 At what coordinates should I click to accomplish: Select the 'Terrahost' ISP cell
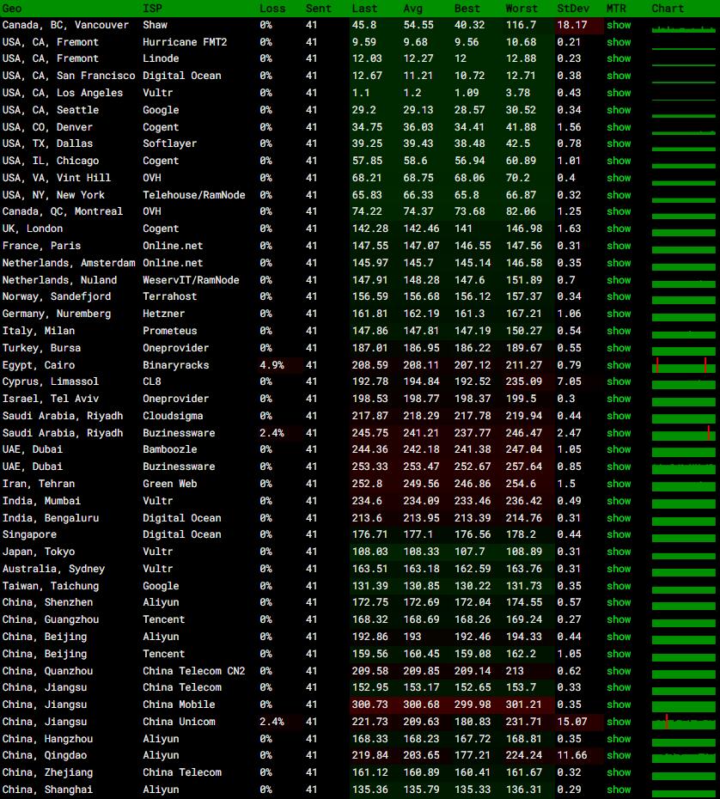click(169, 296)
